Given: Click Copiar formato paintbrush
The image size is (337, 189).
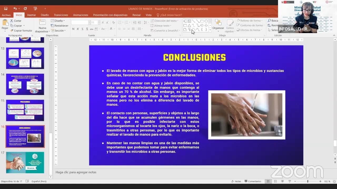Looking at the screenshot, I should click(x=21, y=30).
